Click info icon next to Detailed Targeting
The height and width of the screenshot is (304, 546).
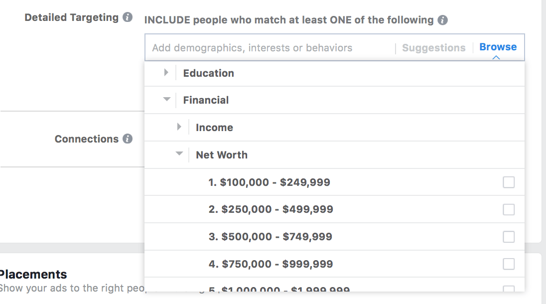coord(128,17)
